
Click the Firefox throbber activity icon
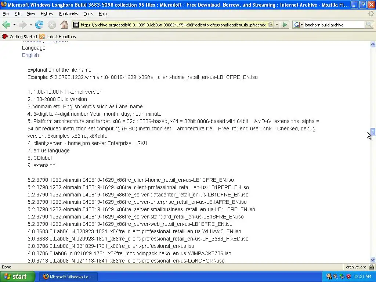(371, 14)
